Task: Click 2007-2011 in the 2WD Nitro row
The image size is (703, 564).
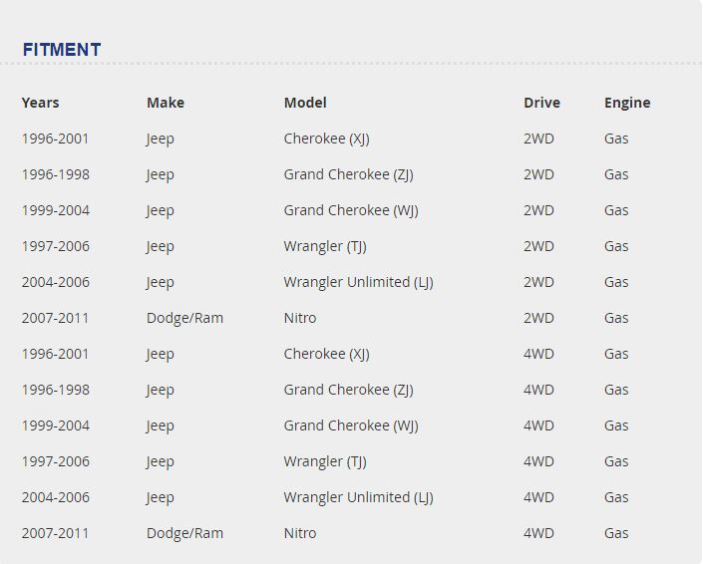Action: tap(55, 318)
